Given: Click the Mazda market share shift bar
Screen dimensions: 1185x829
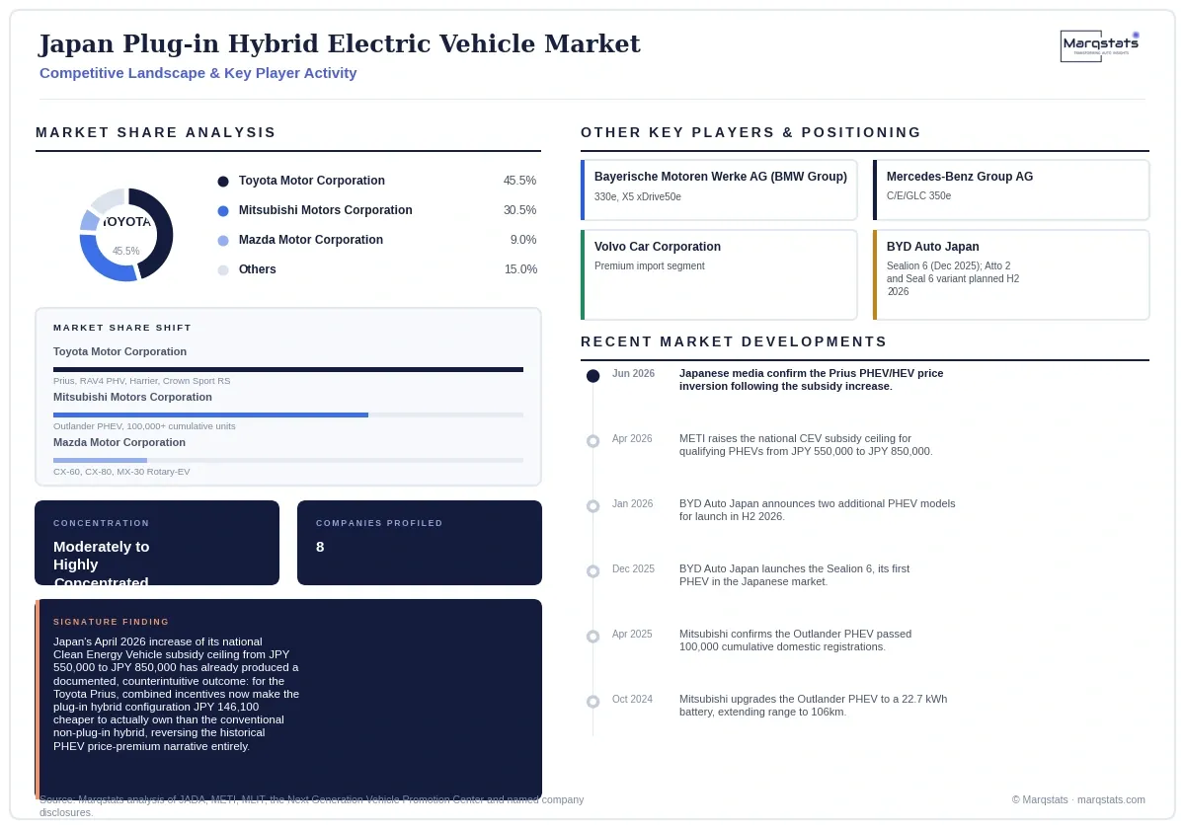Looking at the screenshot, I should pos(288,460).
